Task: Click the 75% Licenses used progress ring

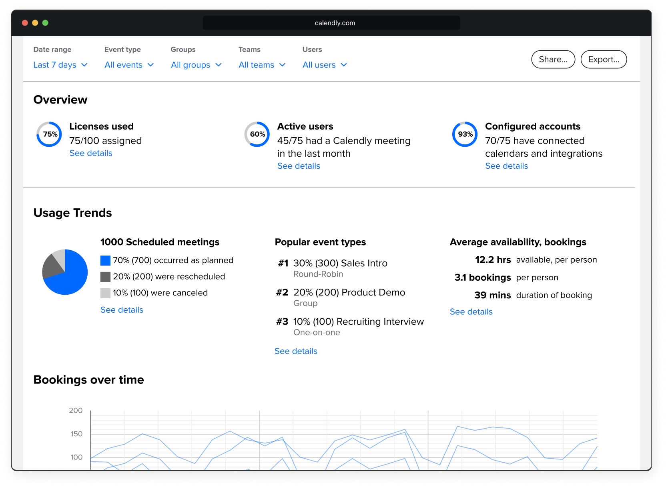Action: click(49, 134)
